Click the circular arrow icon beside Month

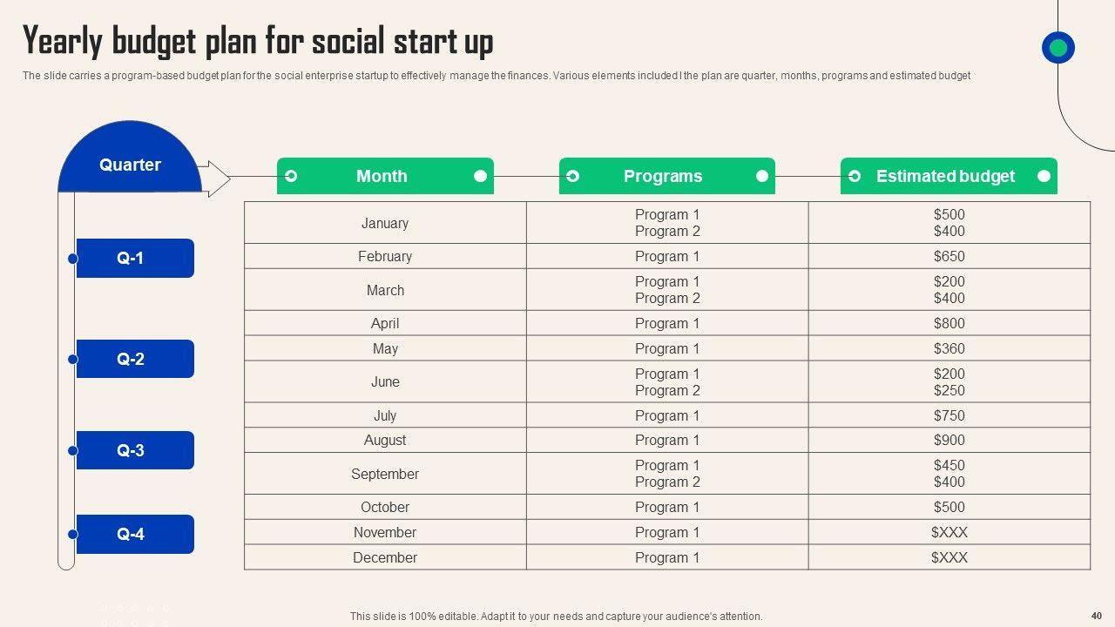(x=291, y=176)
